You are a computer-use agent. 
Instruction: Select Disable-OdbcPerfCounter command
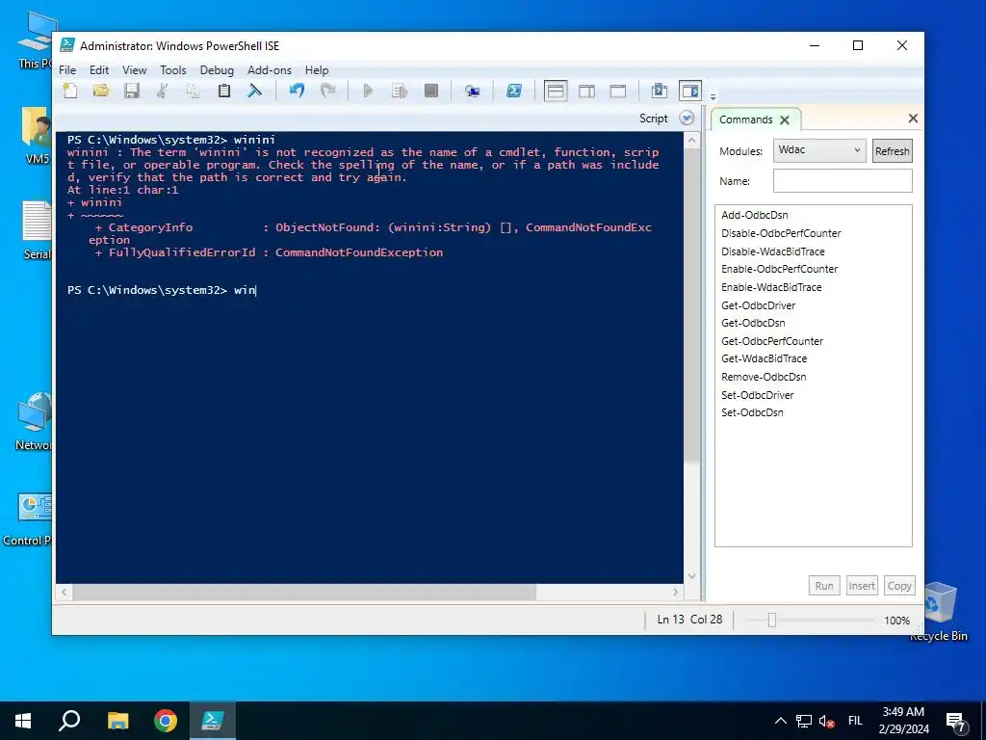781,233
